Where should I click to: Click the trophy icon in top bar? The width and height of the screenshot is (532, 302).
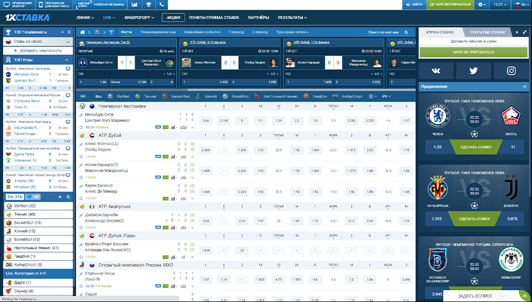point(148,4)
